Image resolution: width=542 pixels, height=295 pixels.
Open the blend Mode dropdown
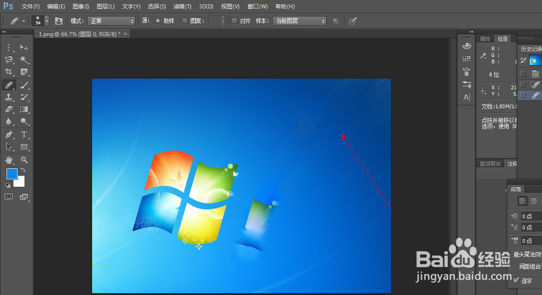click(111, 21)
